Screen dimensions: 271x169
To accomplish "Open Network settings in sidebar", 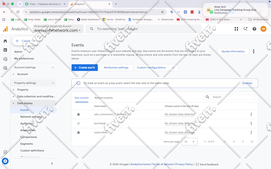I will click(x=31, y=117).
